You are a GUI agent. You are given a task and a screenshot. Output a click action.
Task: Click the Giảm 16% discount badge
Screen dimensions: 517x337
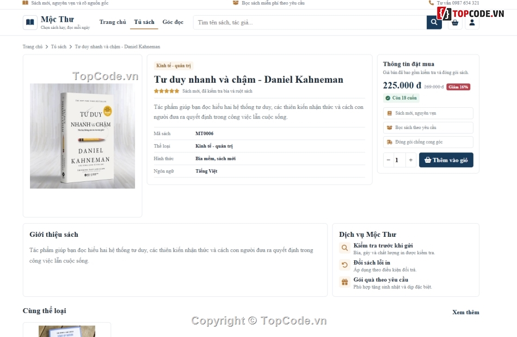458,87
